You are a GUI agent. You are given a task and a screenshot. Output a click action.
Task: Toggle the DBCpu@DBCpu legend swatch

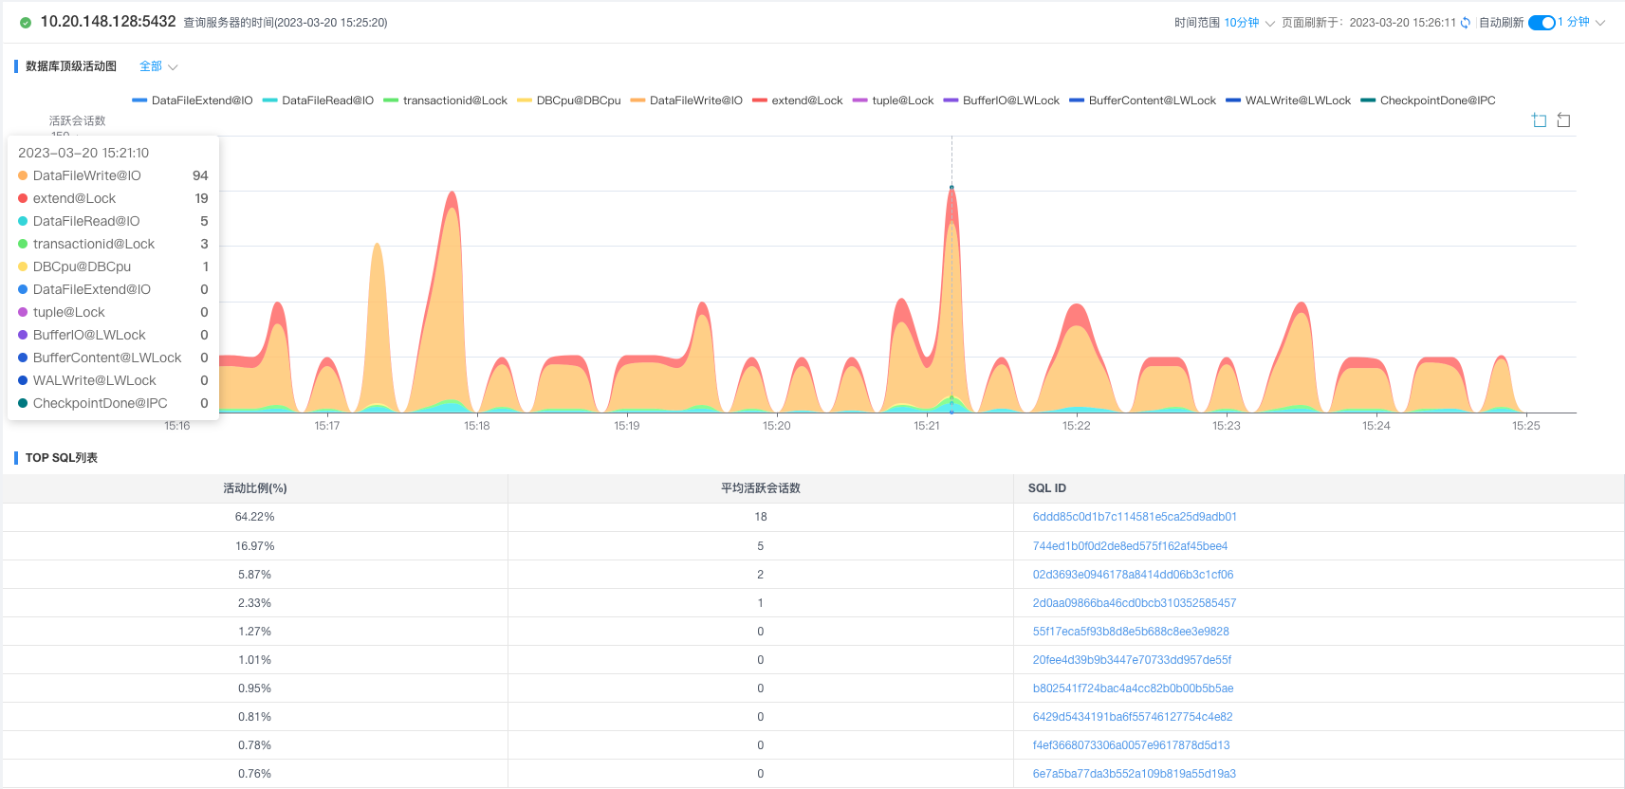coord(525,101)
